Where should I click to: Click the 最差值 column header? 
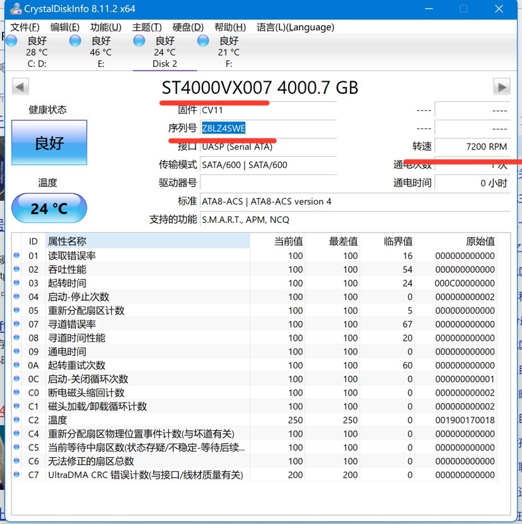(x=332, y=241)
